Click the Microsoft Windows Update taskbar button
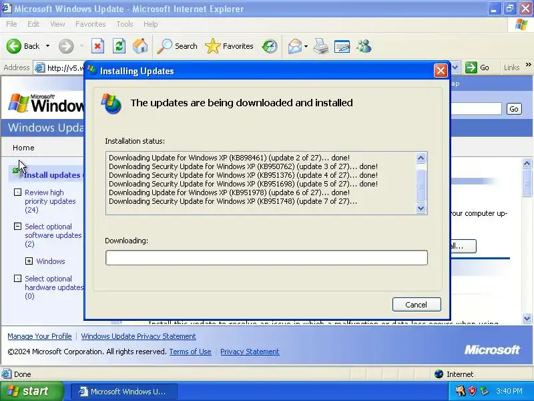 (x=124, y=391)
